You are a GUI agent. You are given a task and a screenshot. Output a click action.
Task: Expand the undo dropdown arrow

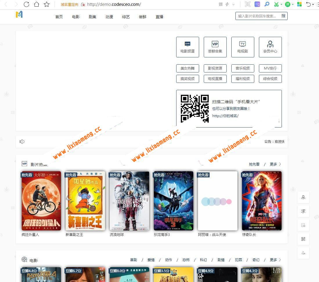pos(313,4)
